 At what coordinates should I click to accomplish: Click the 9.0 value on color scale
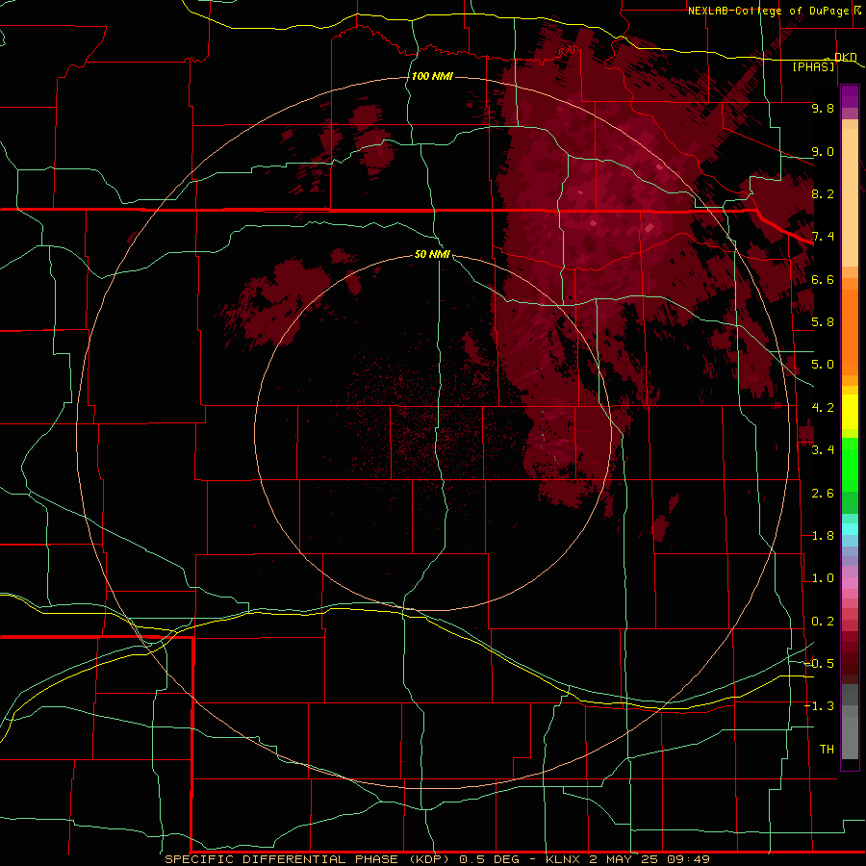(x=823, y=151)
